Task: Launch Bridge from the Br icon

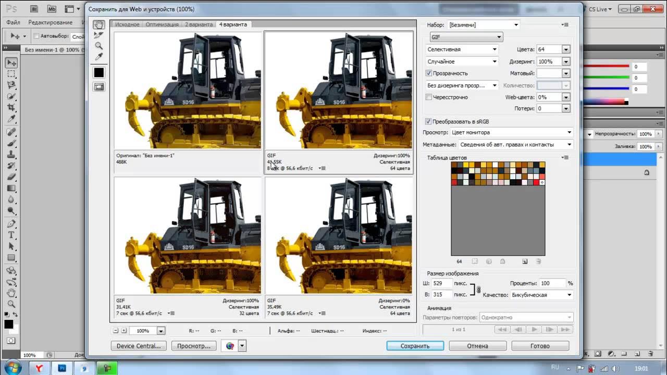Action: pyautogui.click(x=34, y=9)
